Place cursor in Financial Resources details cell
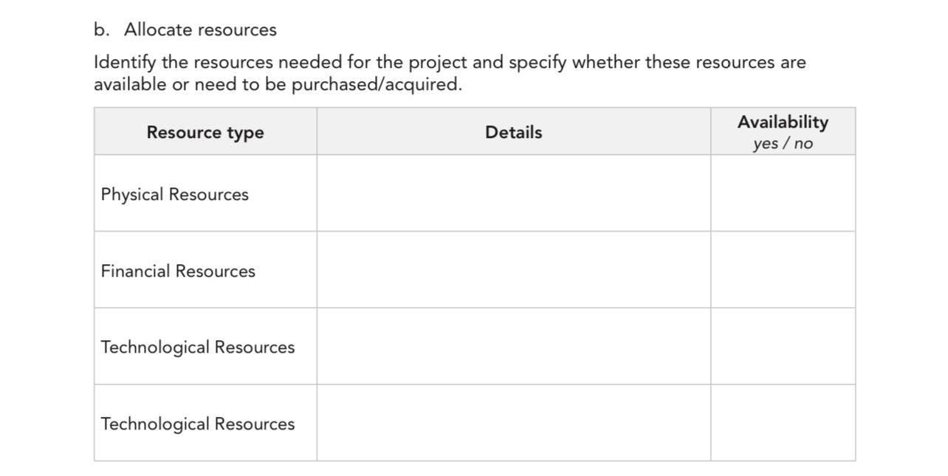The image size is (948, 476). point(513,270)
